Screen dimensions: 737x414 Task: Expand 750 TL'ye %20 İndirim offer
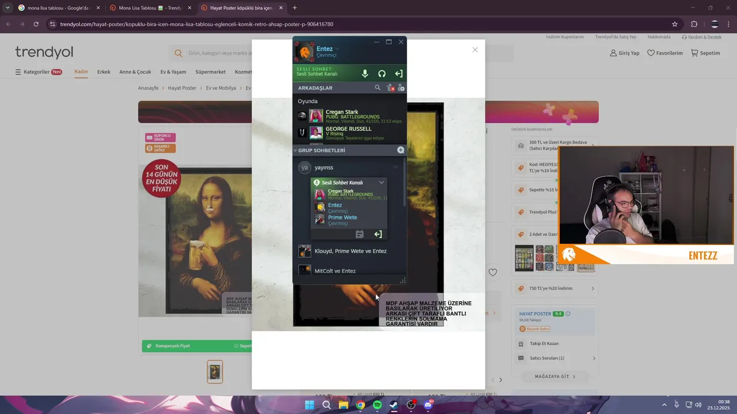555,288
